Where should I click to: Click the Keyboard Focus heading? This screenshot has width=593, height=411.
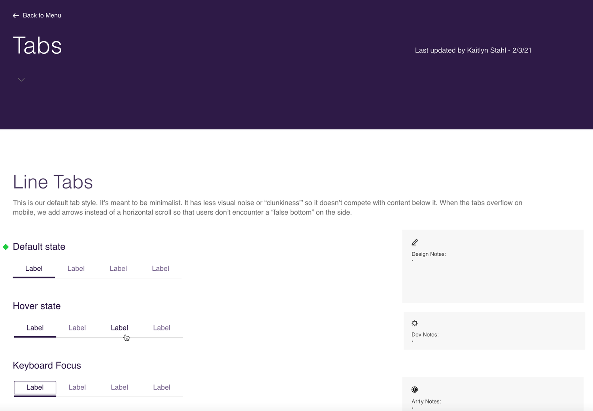coord(47,366)
